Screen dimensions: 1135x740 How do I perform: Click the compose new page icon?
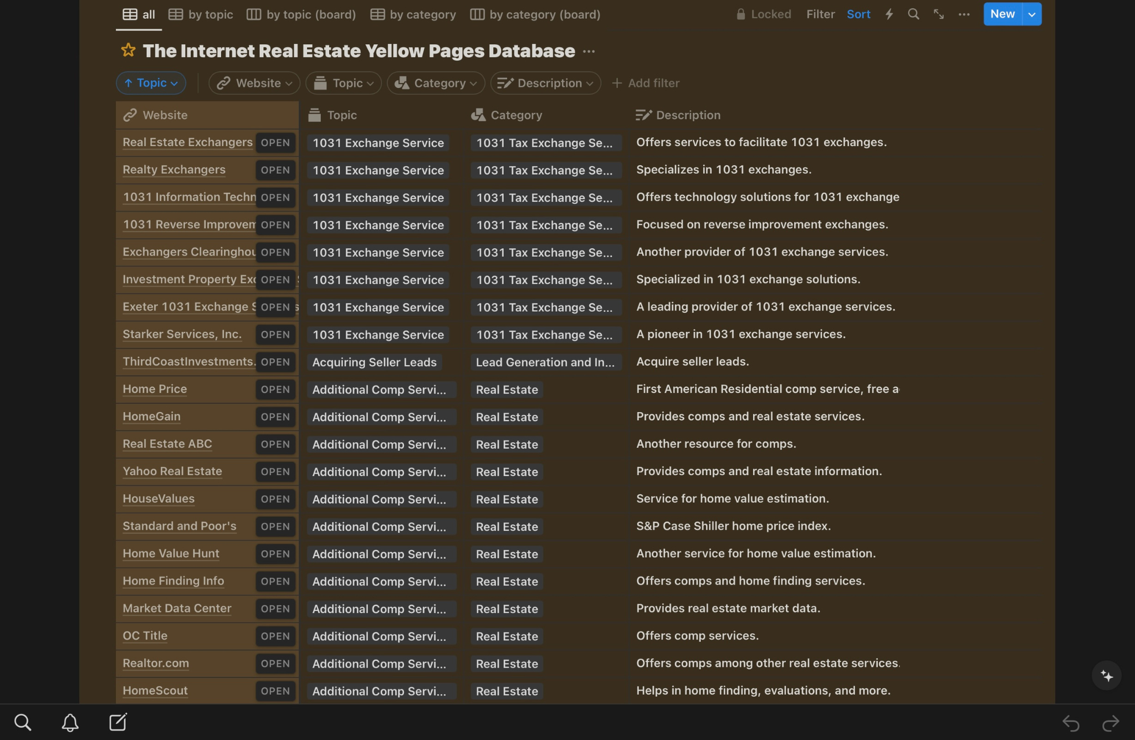[117, 722]
